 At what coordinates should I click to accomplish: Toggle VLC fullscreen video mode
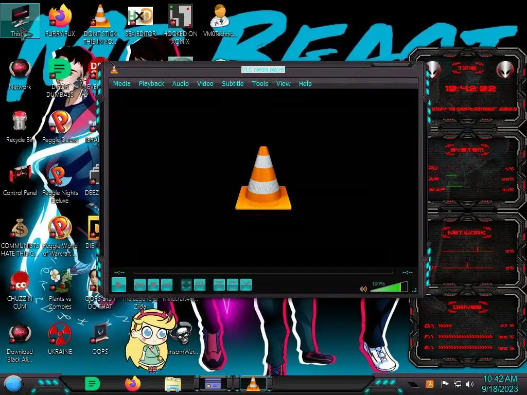tap(186, 285)
